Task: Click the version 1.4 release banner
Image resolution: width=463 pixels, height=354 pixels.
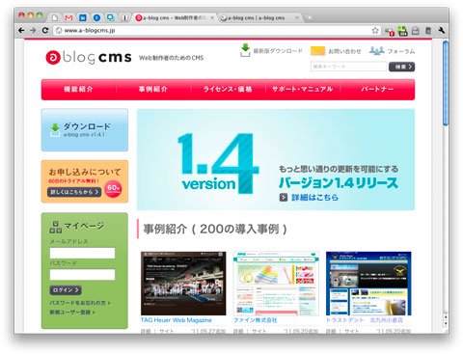Action: pyautogui.click(x=276, y=159)
